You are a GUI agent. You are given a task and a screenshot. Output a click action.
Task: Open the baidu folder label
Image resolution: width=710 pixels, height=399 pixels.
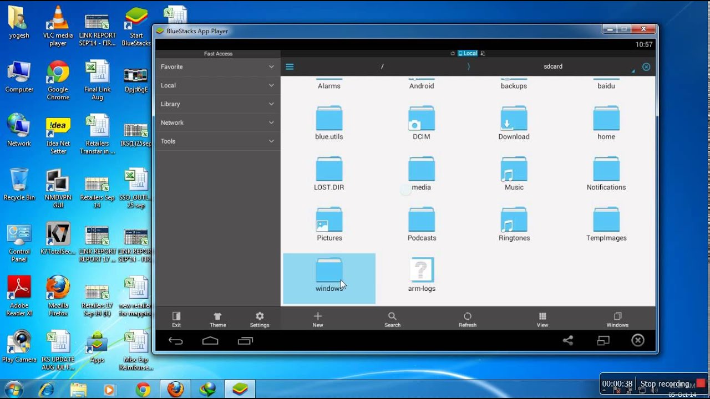point(606,86)
